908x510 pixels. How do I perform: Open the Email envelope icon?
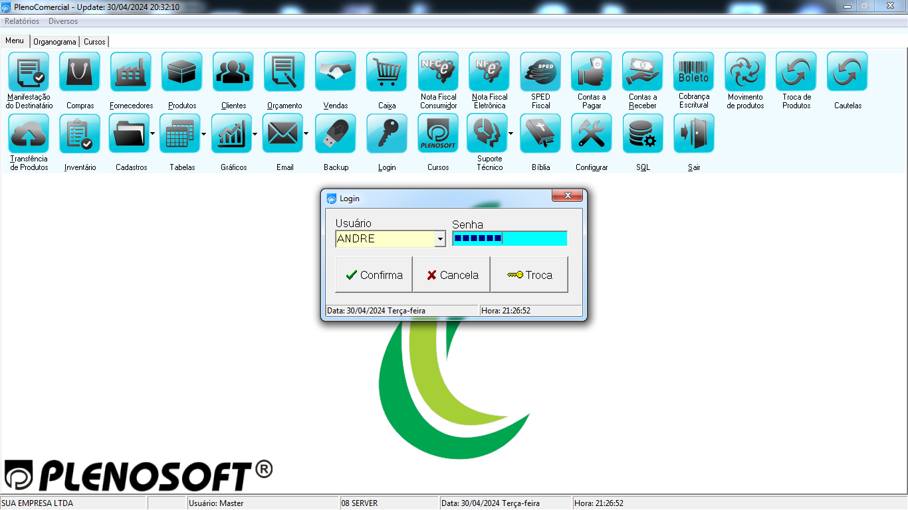[283, 133]
